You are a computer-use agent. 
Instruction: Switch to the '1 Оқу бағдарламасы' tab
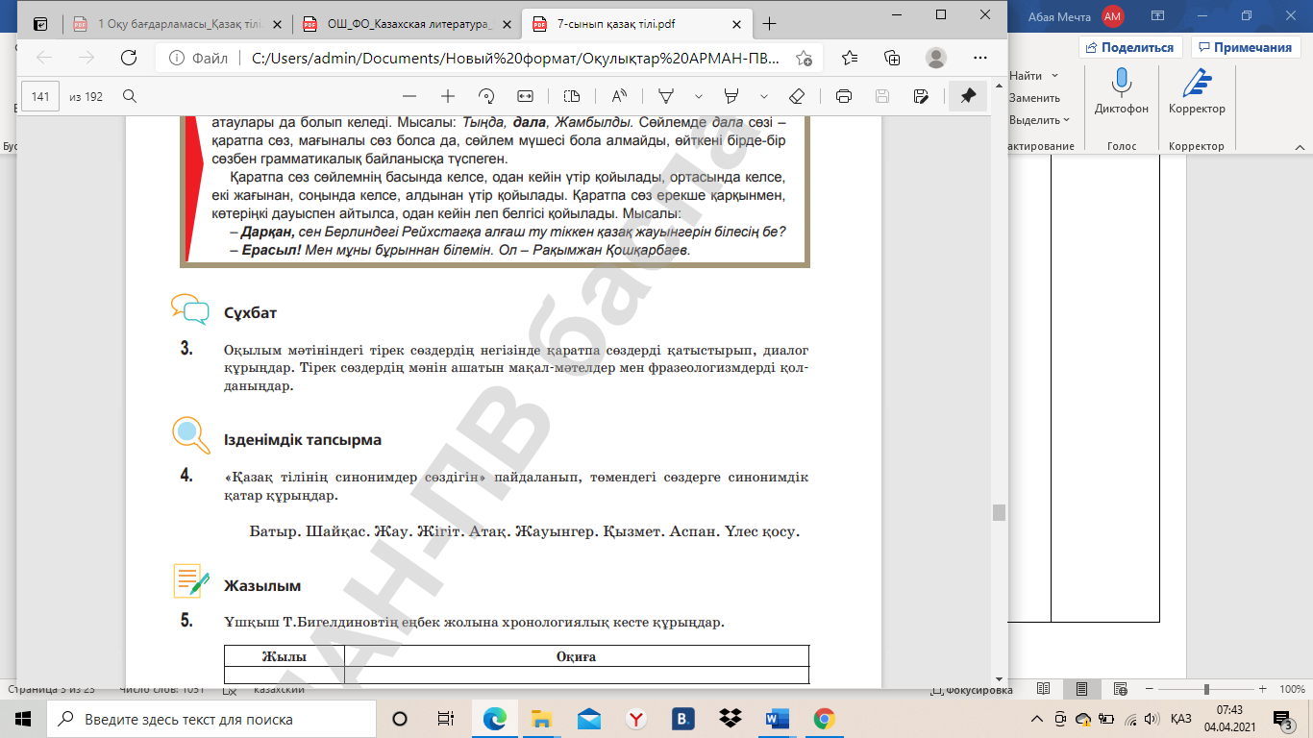(x=179, y=24)
